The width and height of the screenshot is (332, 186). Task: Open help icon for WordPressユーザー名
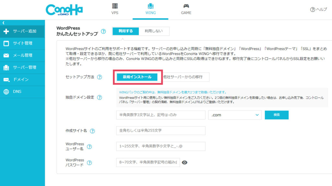(89, 147)
